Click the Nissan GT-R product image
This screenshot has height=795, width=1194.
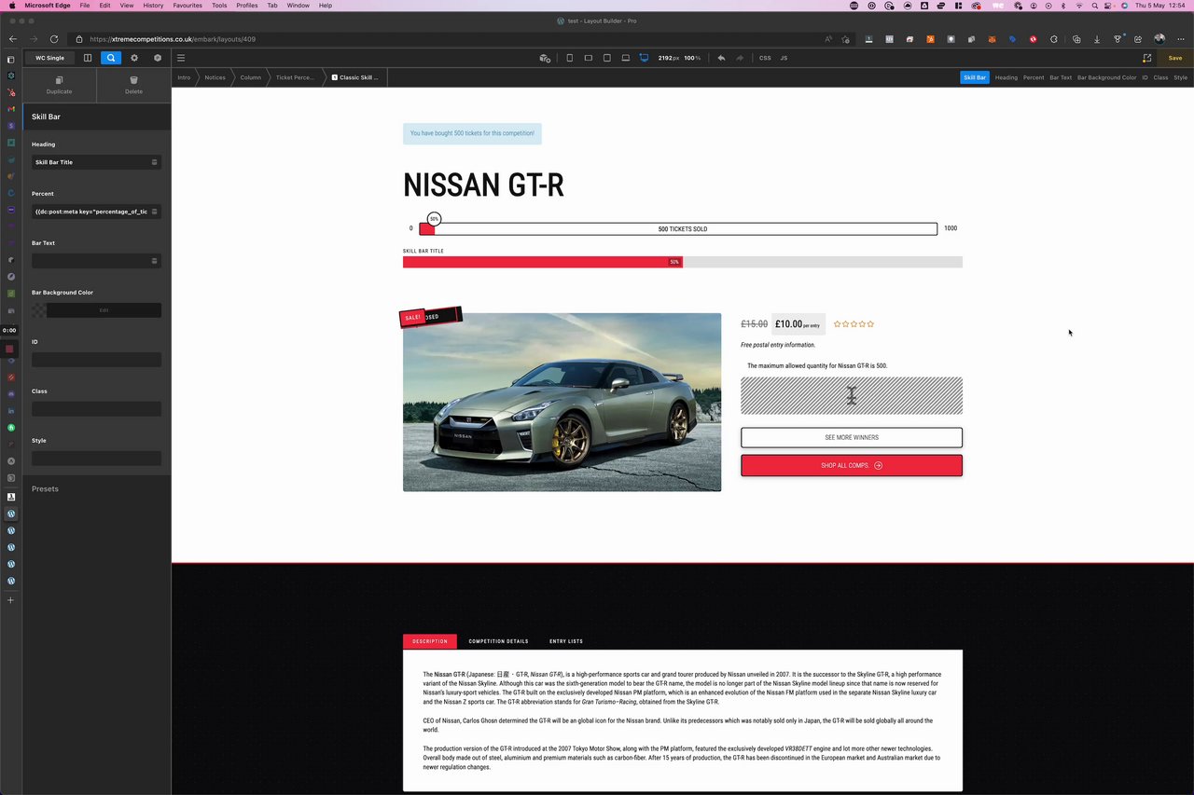[562, 402]
